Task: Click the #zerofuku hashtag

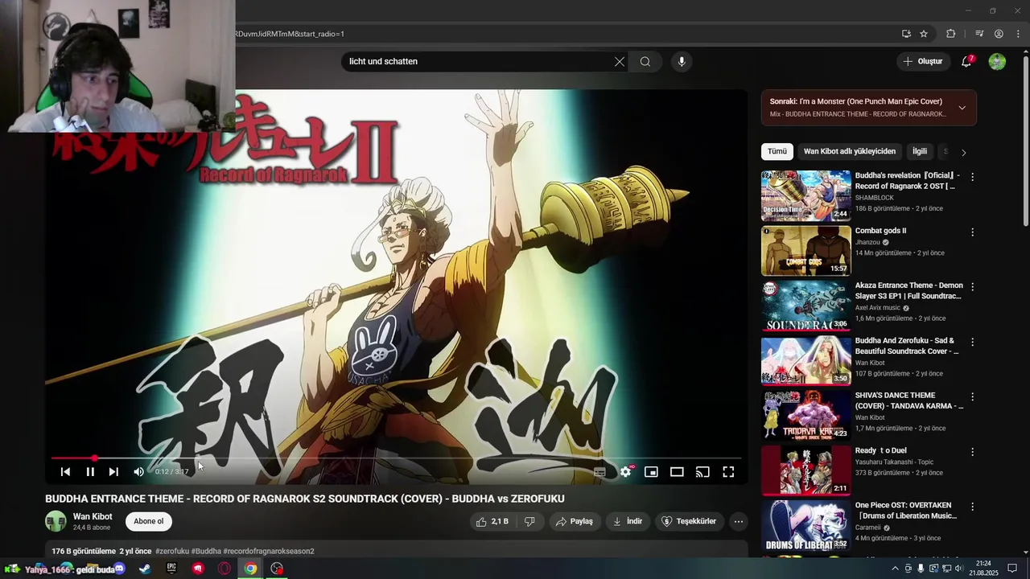Action: (172, 551)
